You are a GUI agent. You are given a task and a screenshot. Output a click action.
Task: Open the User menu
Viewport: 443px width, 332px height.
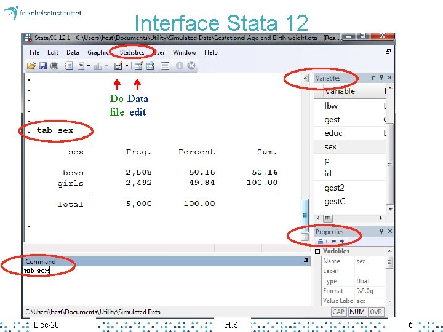point(159,52)
